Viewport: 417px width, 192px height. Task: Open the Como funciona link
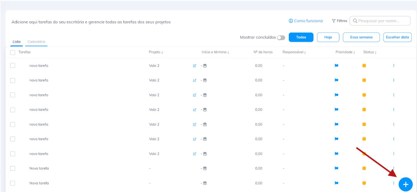[x=306, y=21]
